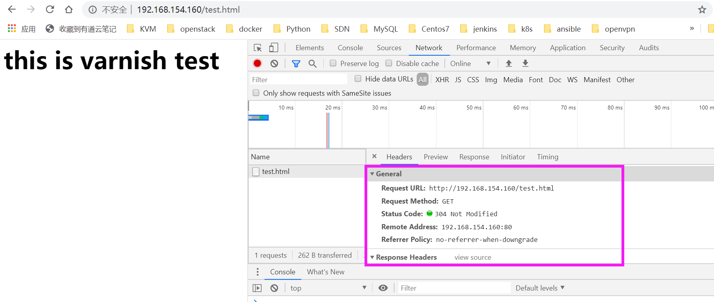
Task: Click the browser back arrow
Action: [12, 9]
